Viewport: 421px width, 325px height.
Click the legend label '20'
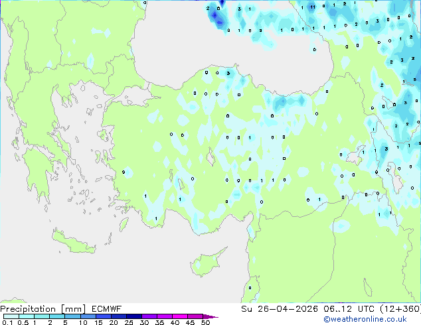[x=114, y=322]
